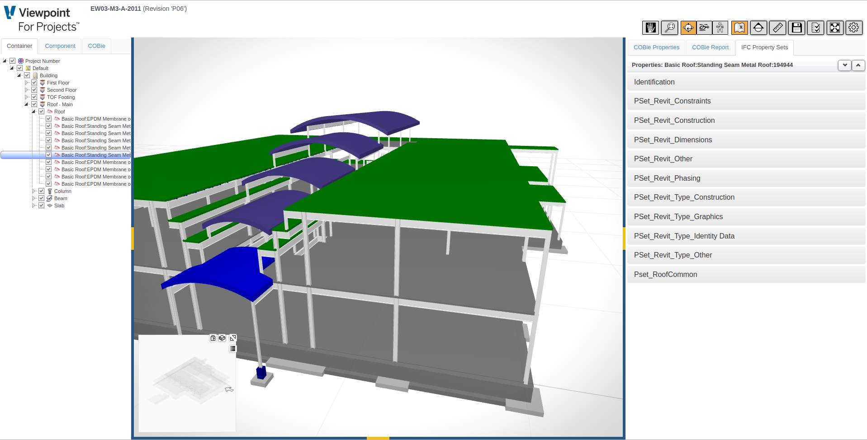Click the down navigation arrow beside Properties header
This screenshot has height=440, width=867.
[844, 65]
